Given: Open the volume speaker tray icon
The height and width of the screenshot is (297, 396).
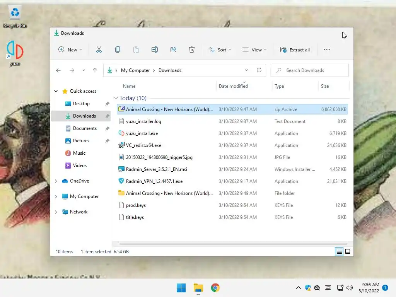Looking at the screenshot, I should coord(350,288).
